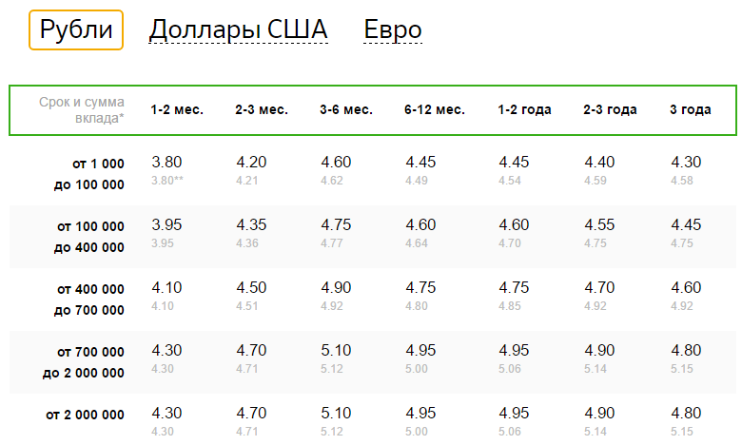The width and height of the screenshot is (742, 445).
Task: Click the от 700 000 до 2 000 000 label
Action: pos(84,362)
